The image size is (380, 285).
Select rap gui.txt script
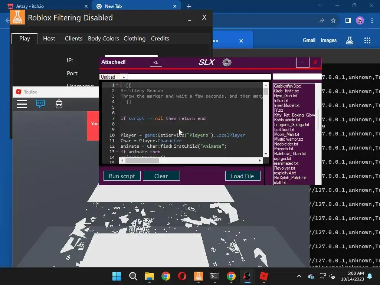[x=282, y=158]
